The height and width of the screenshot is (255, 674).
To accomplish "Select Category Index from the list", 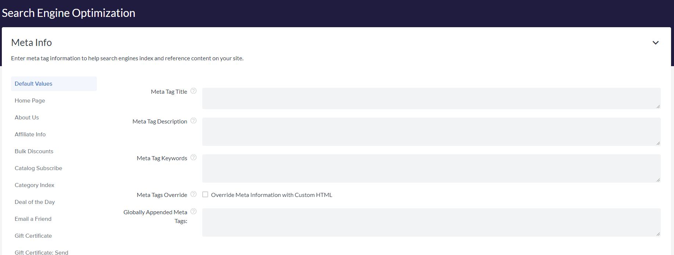I will [35, 185].
